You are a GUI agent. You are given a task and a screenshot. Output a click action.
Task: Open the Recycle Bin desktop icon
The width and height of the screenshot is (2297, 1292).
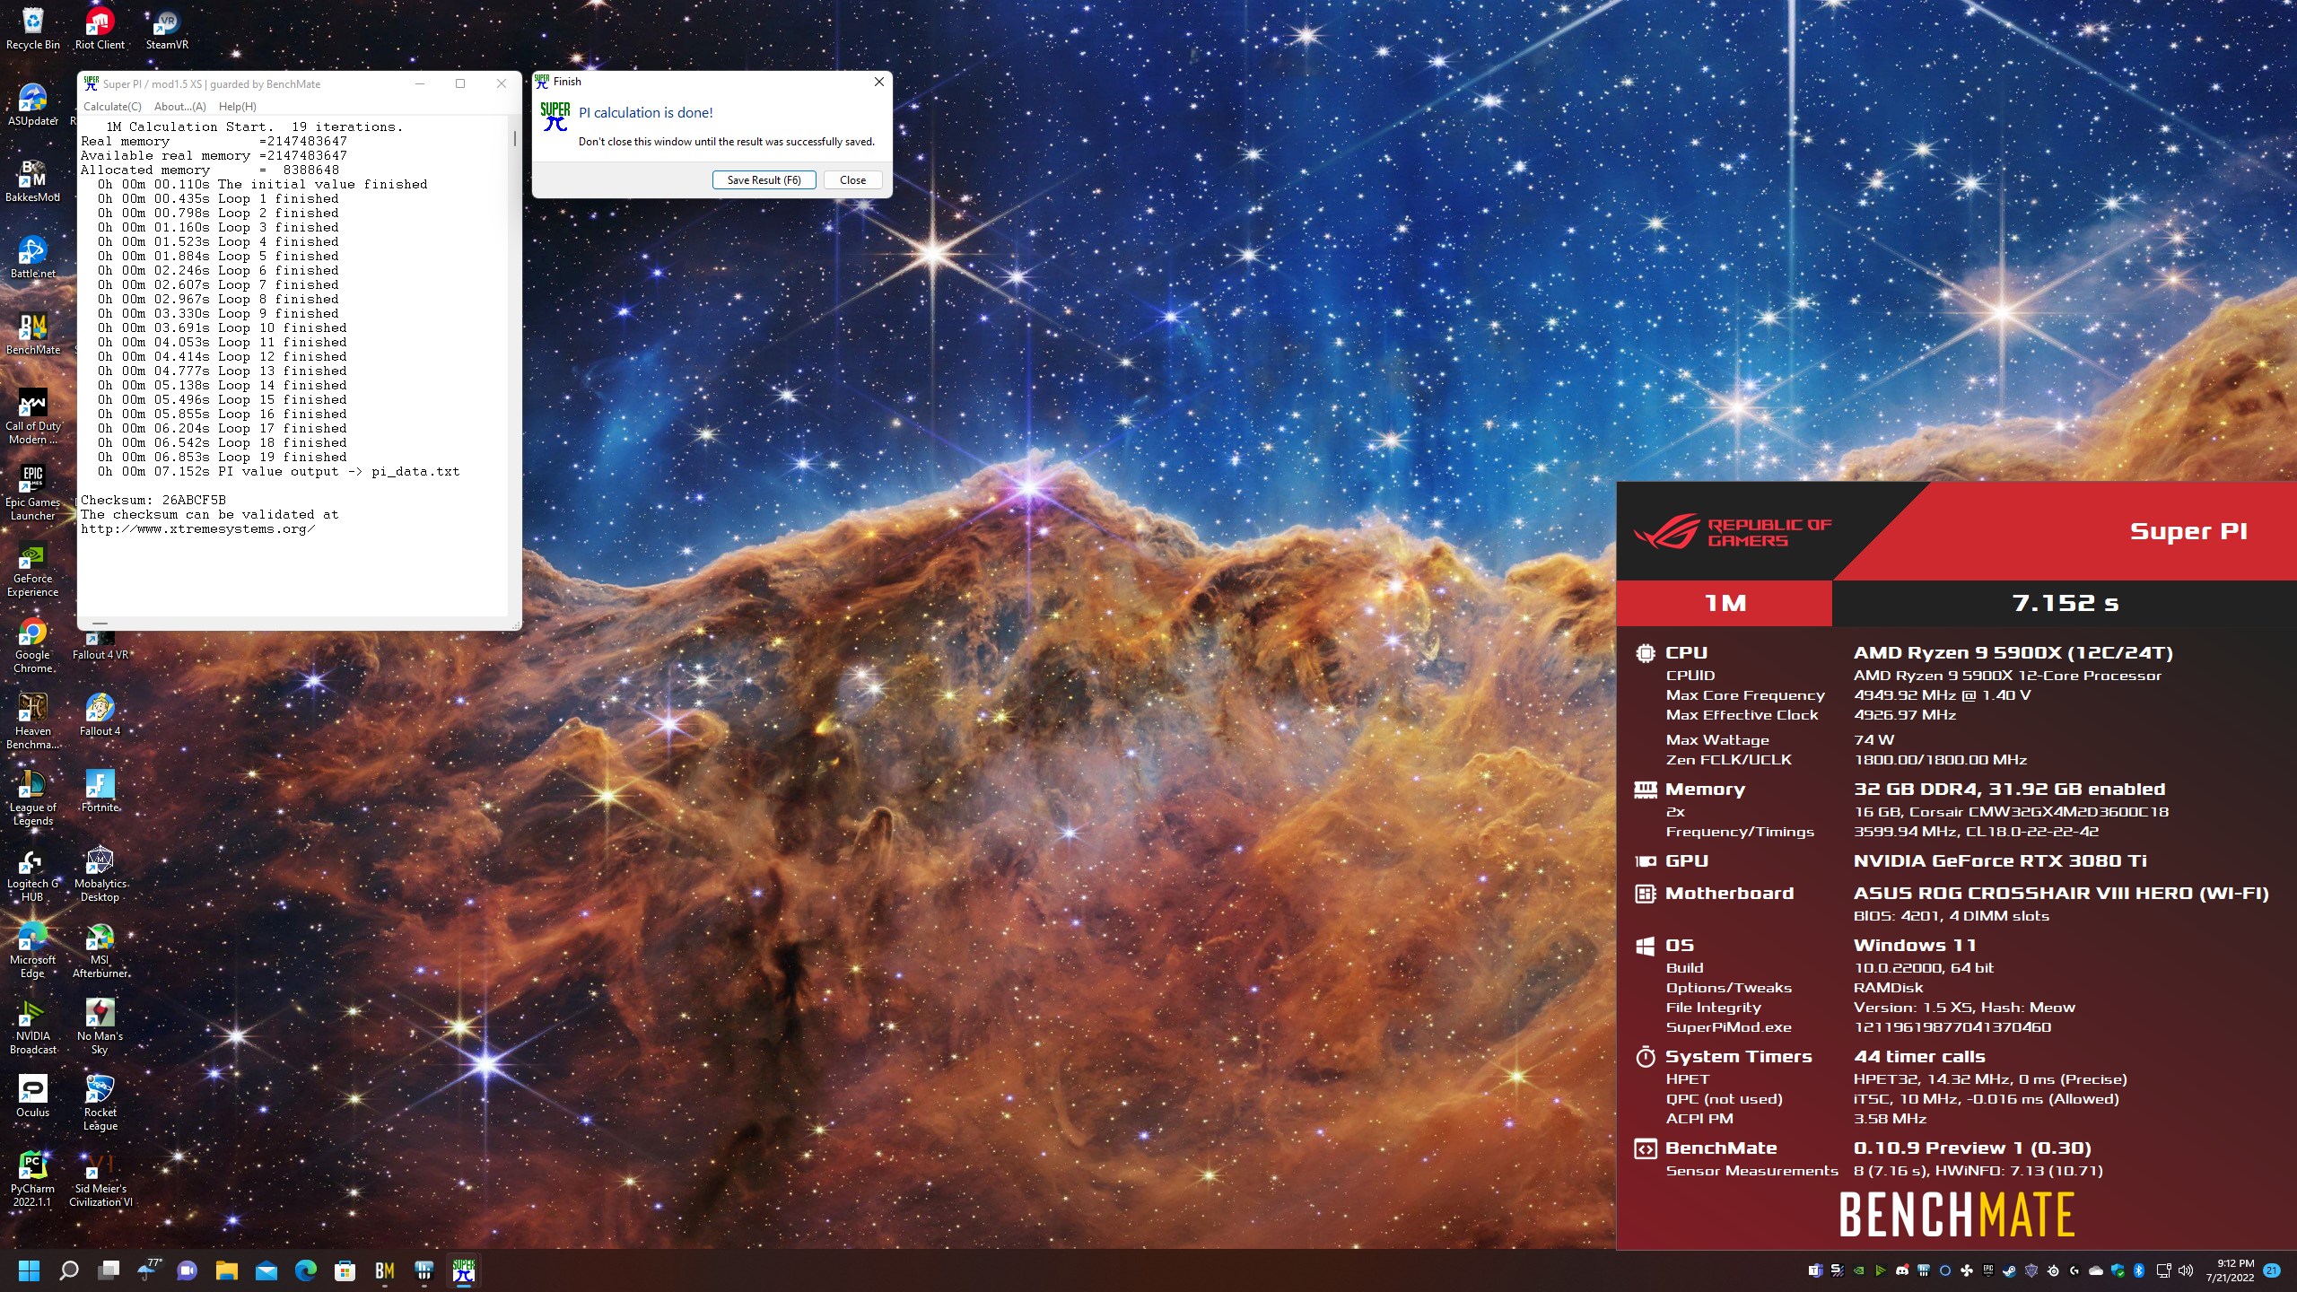33,29
